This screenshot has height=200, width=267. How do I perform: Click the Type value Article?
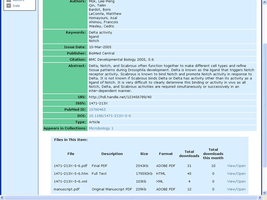pos(94,122)
